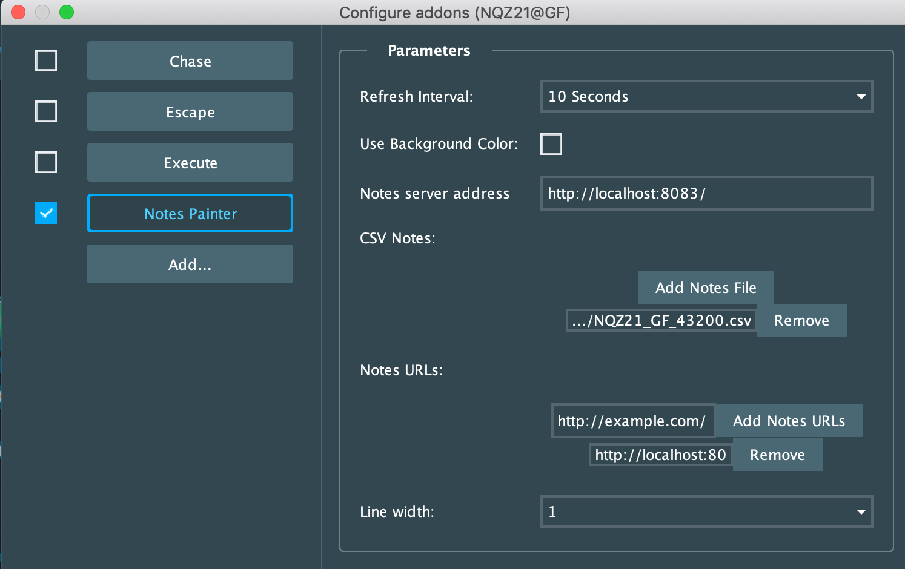This screenshot has width=905, height=569.
Task: Remove the NQZ21_GF_43200.csv notes file
Action: [801, 320]
